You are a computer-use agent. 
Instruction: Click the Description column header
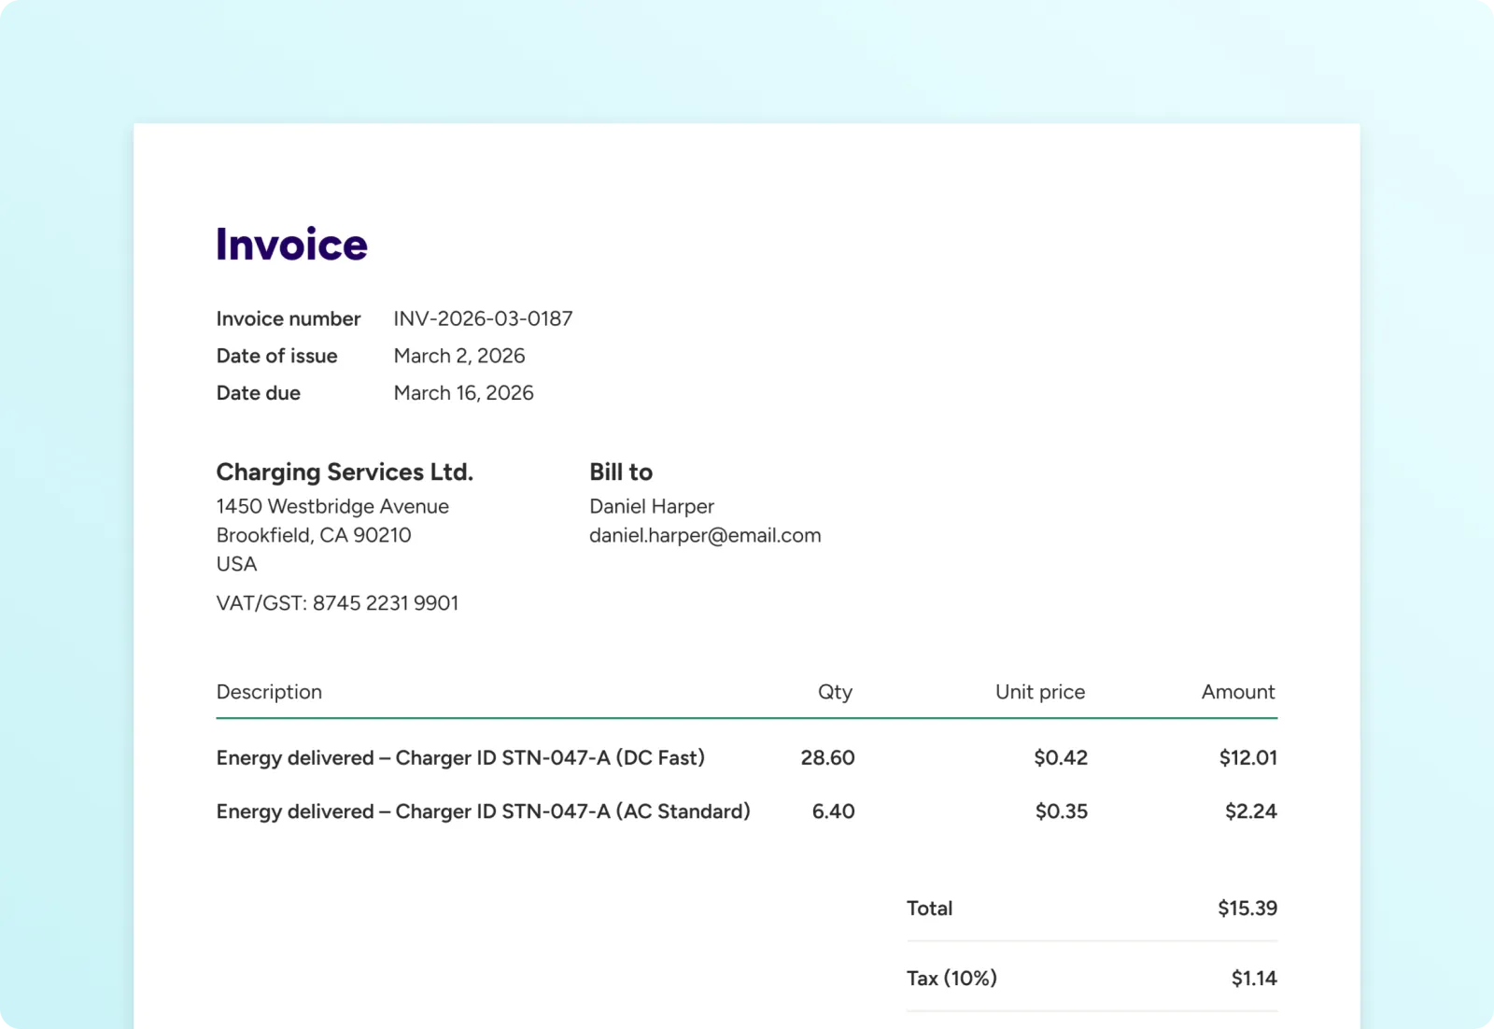[x=269, y=692]
